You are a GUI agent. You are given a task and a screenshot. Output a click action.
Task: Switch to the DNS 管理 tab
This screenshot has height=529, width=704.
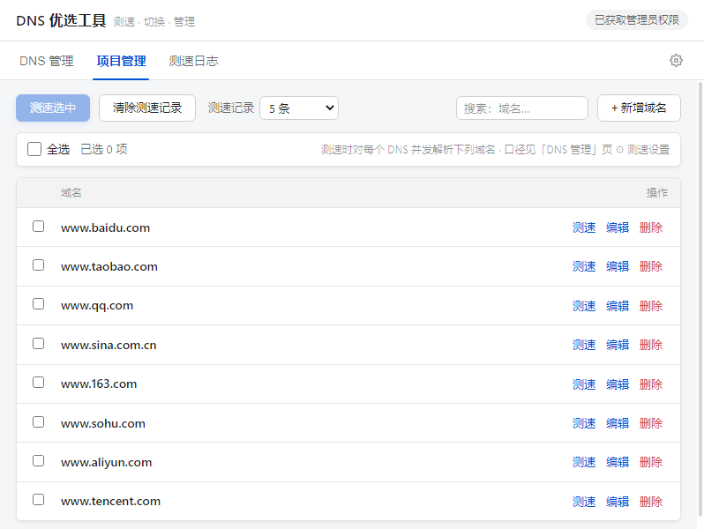(x=47, y=61)
